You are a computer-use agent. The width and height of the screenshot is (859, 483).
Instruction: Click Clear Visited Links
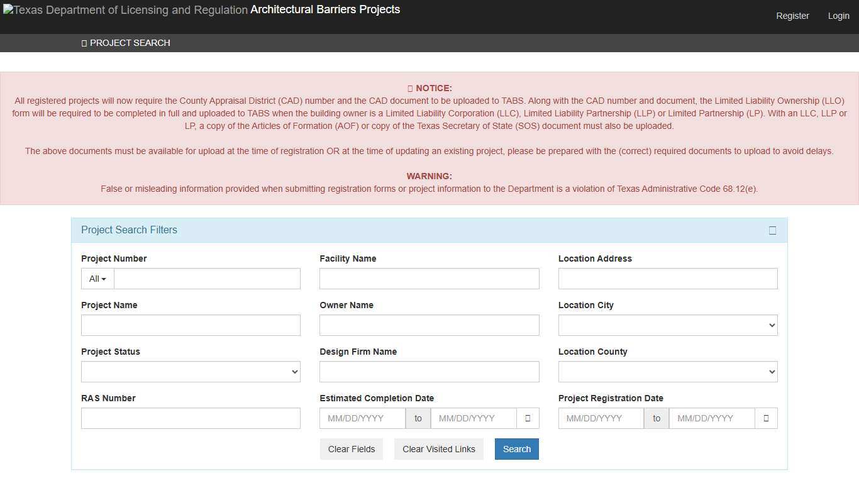tap(438, 448)
